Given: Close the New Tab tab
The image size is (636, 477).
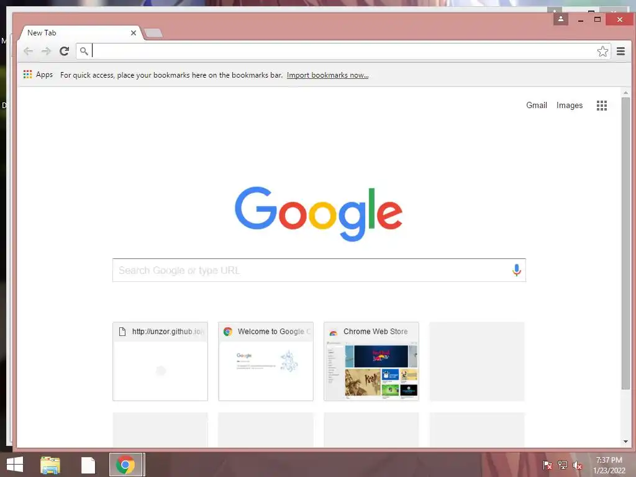Looking at the screenshot, I should [x=134, y=33].
